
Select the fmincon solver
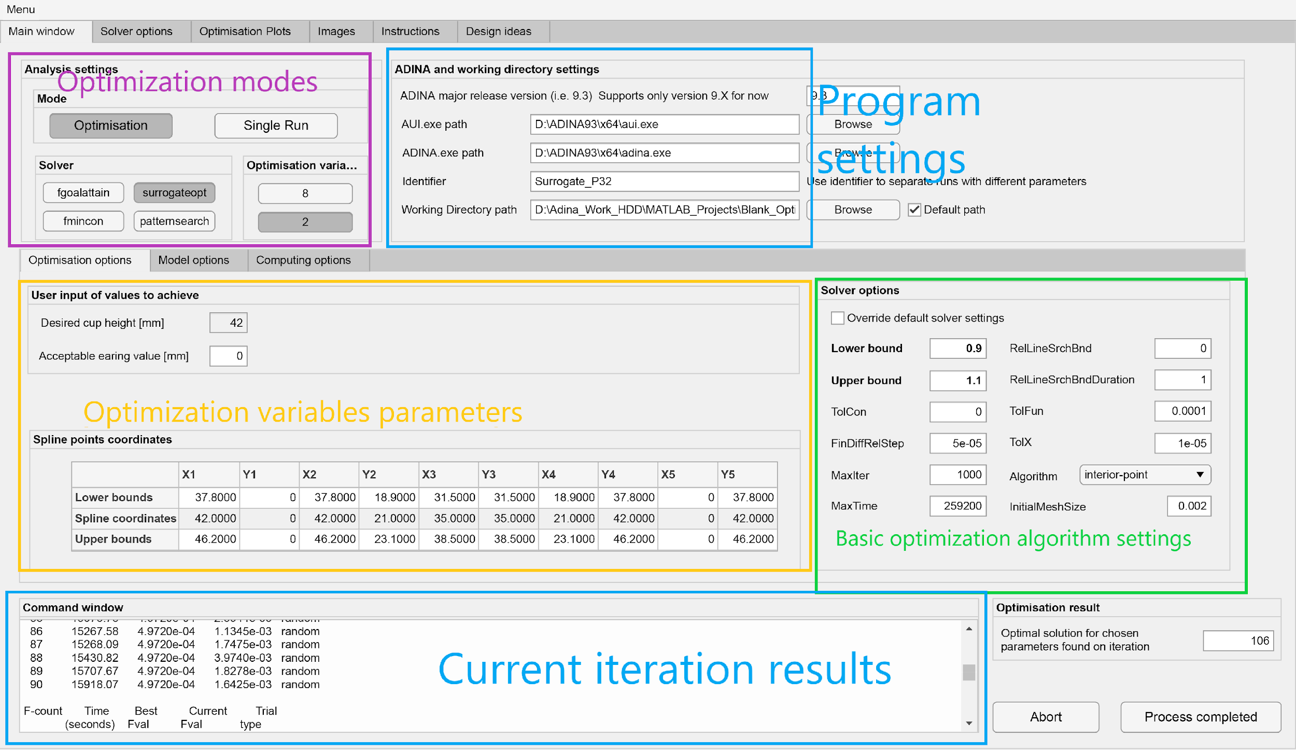click(83, 221)
